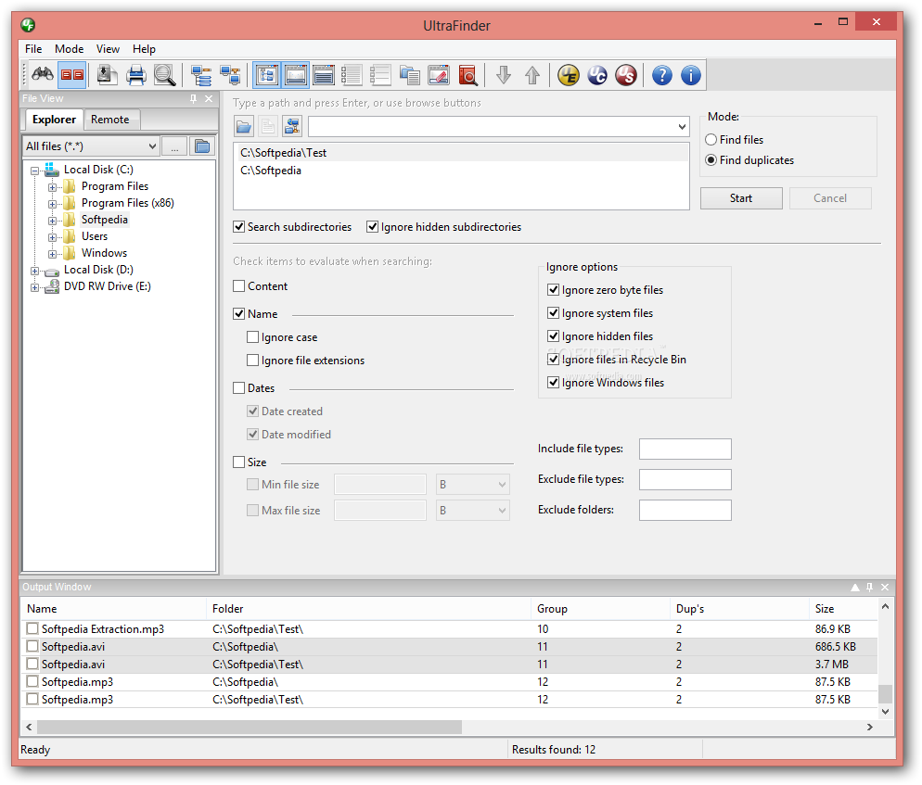
Task: Click the expand tree toolbar icon
Action: 201,75
